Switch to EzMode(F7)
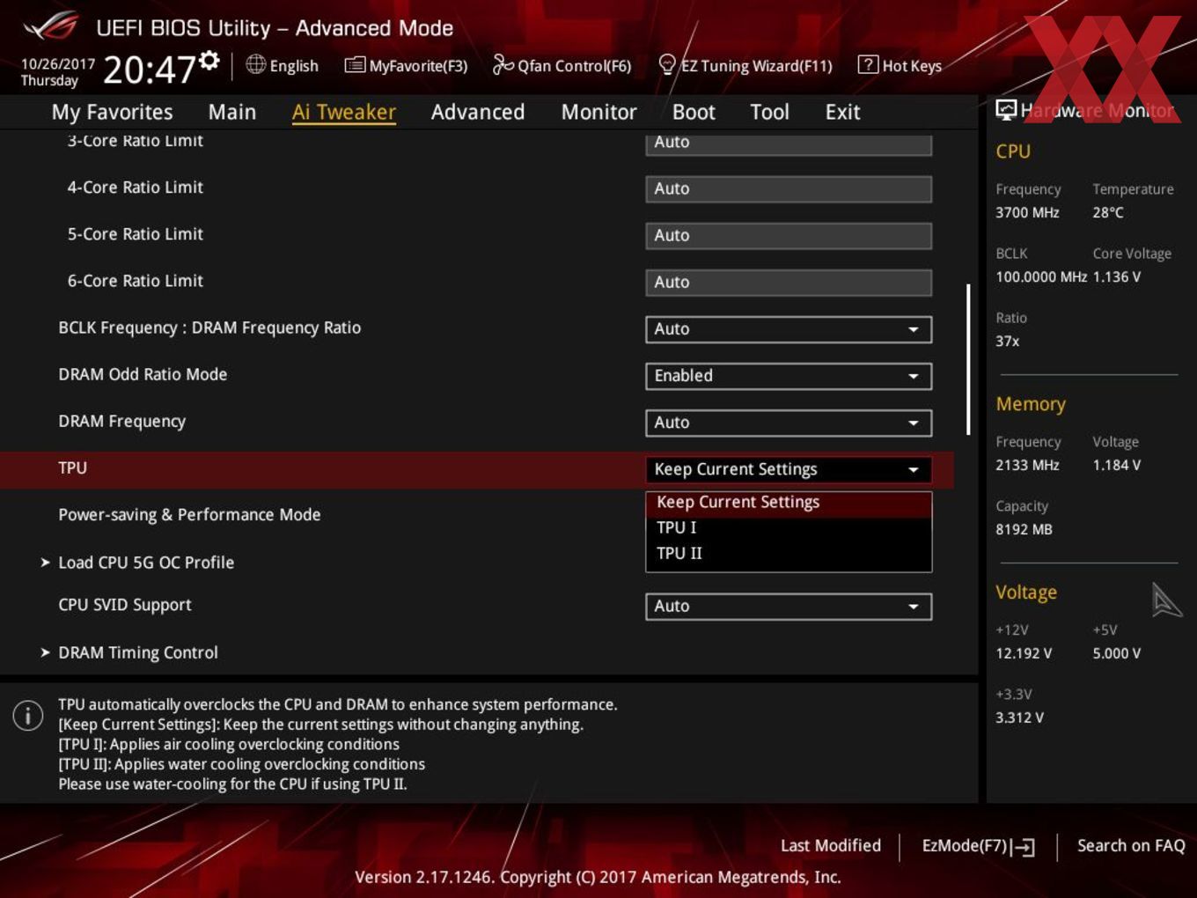 click(978, 846)
